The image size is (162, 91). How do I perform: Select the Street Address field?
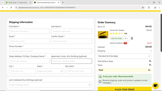[x=29, y=61]
